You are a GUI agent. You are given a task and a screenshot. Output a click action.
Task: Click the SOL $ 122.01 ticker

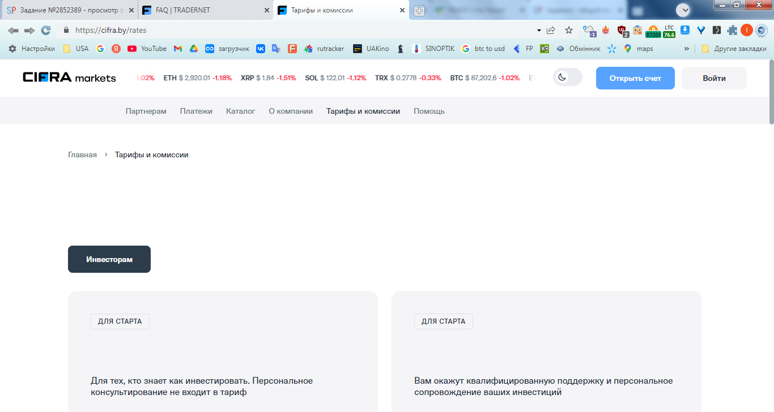point(335,78)
